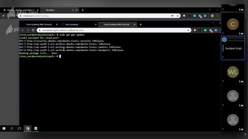Image resolution: width=248 pixels, height=139 pixels.
Task: Bookmark the meet.jit.si page with the star
Action: pyautogui.click(x=177, y=16)
